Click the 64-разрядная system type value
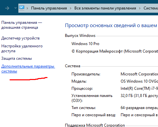Viewport: 158px width, 127px height. (139, 108)
